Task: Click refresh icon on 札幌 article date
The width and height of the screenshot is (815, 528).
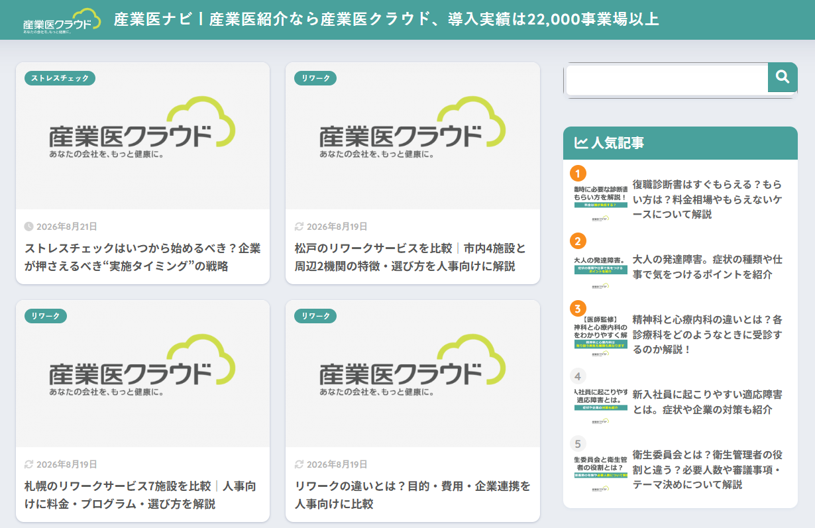Action: [28, 464]
